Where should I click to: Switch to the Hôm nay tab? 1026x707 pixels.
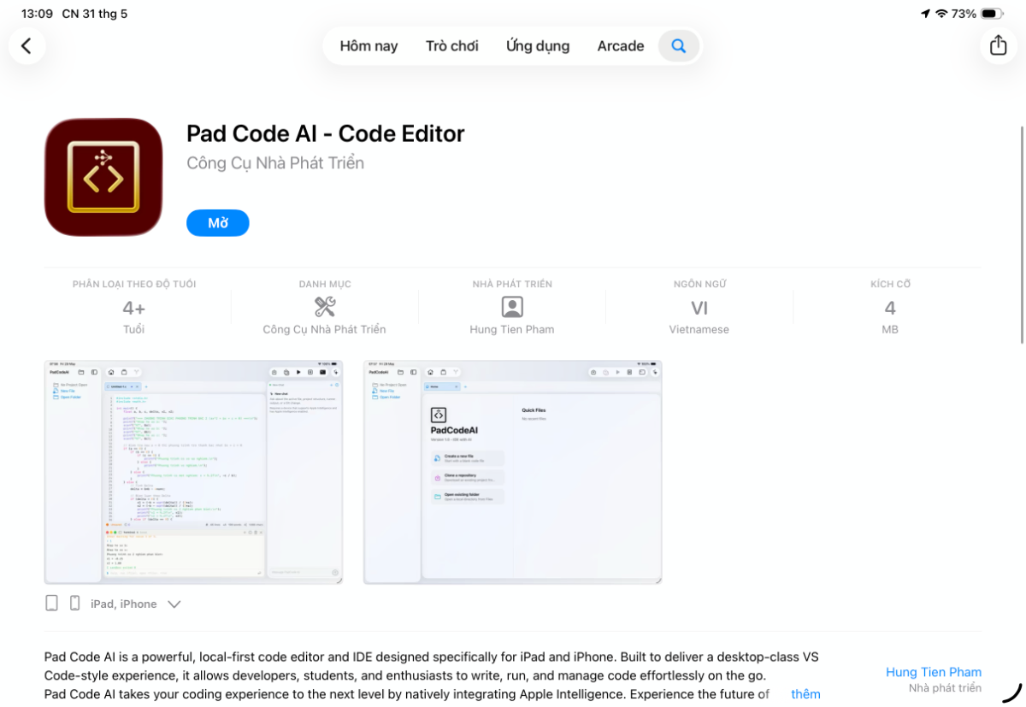tap(369, 46)
